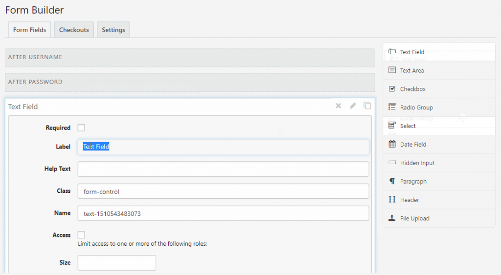Screen dimensions: 501x275
Task: Click the Text Field panel title
Action: [x=23, y=106]
